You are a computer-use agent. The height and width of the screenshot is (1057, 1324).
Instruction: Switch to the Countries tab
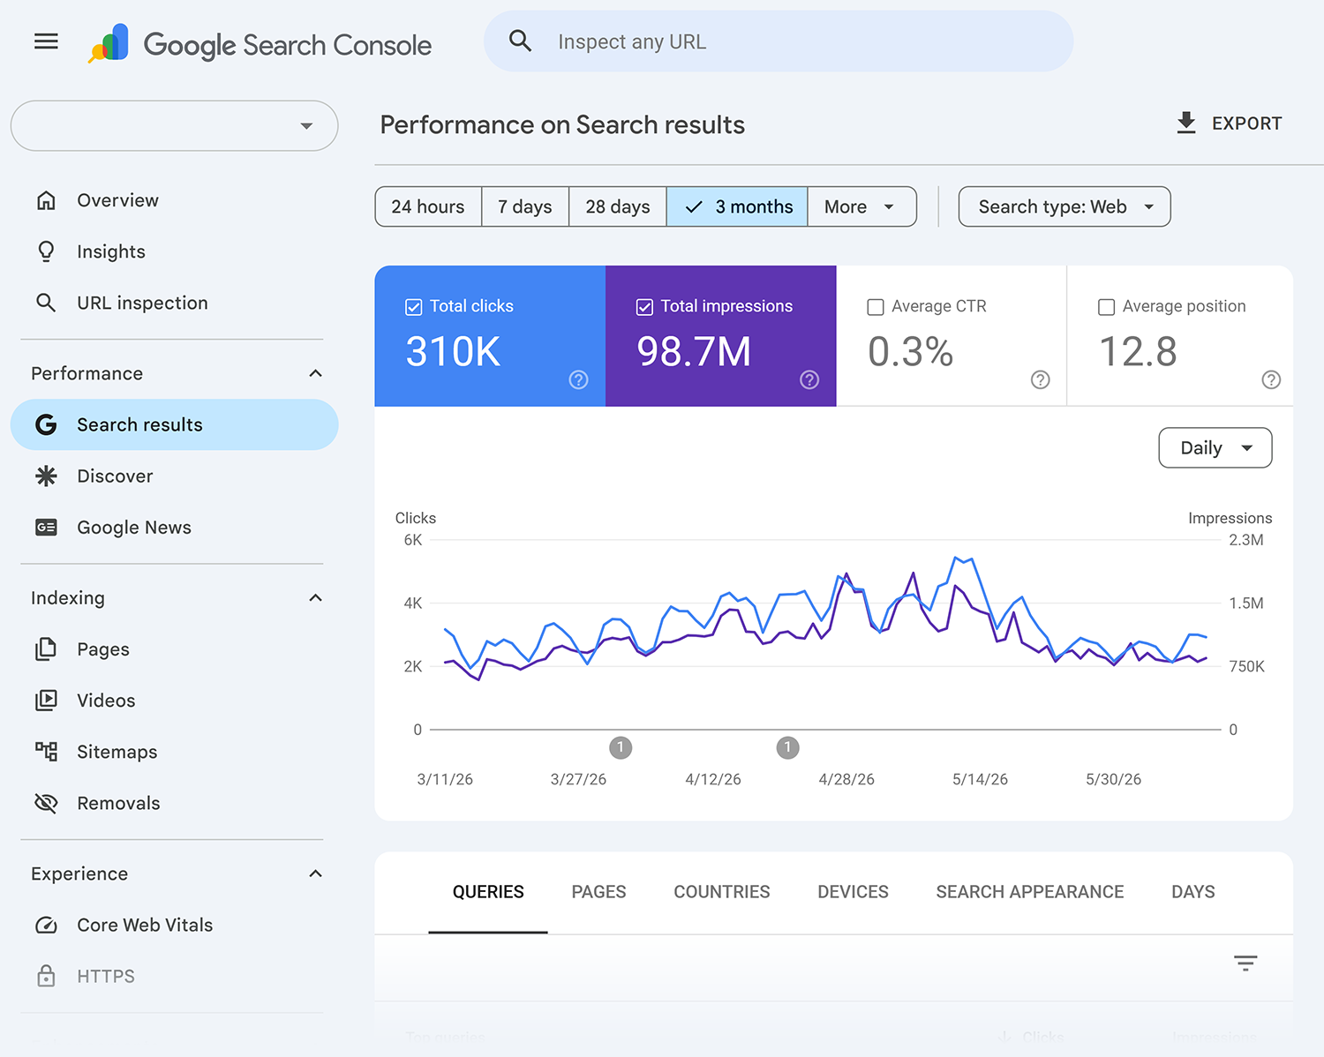722,892
